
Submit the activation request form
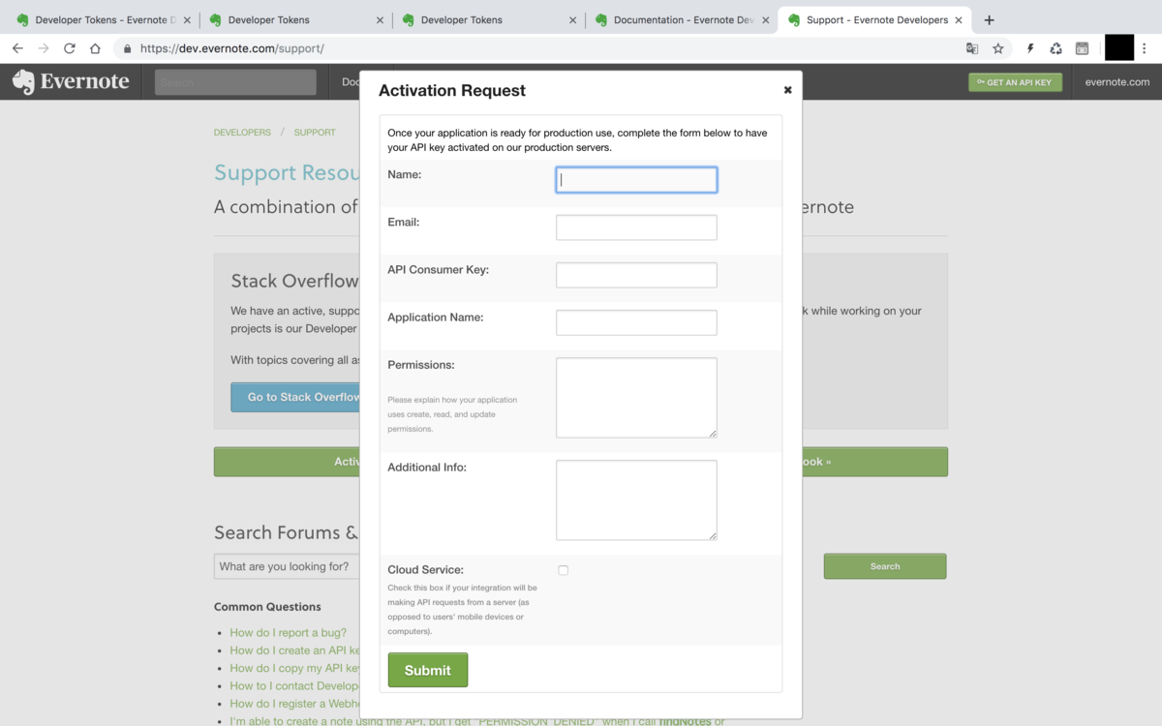pos(428,670)
